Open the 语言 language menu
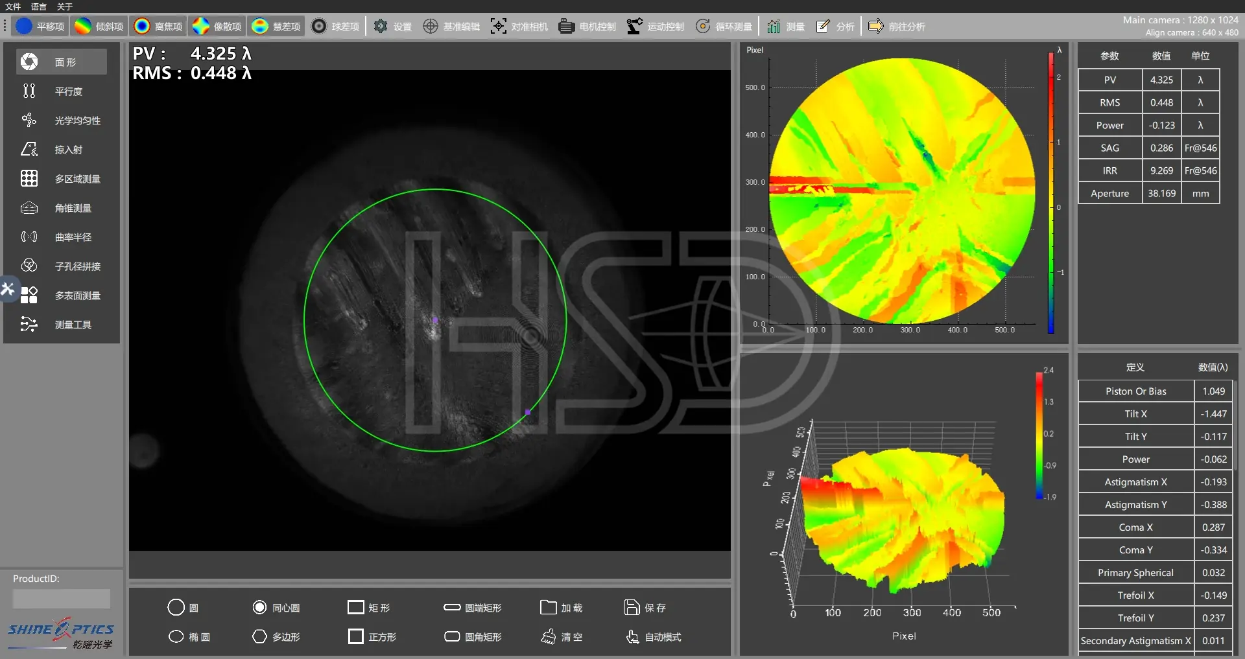 click(x=39, y=6)
